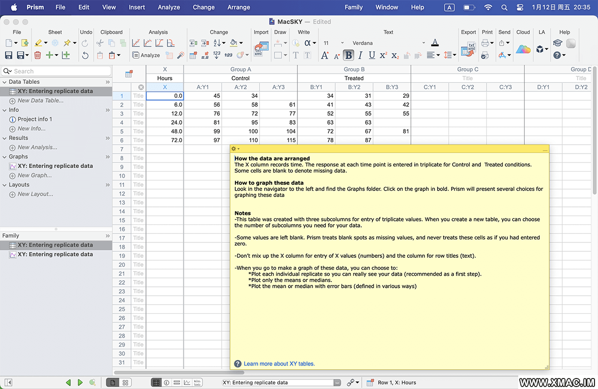Viewport: 598px width, 389px height.
Task: Switch to gallery grid view in status bar
Action: pyautogui.click(x=126, y=383)
